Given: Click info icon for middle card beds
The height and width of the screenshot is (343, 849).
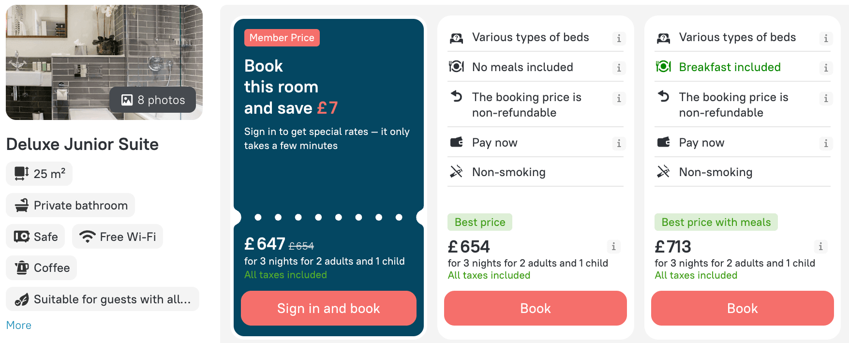Looking at the screenshot, I should click(x=619, y=38).
